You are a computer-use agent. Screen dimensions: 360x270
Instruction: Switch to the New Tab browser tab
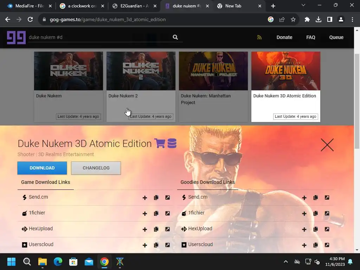tap(239, 6)
